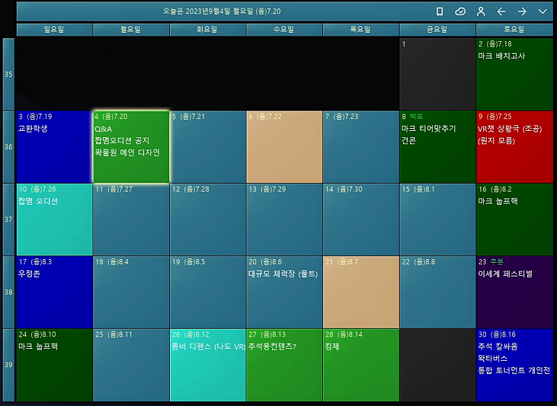Click the 백로 solar term label

416,116
